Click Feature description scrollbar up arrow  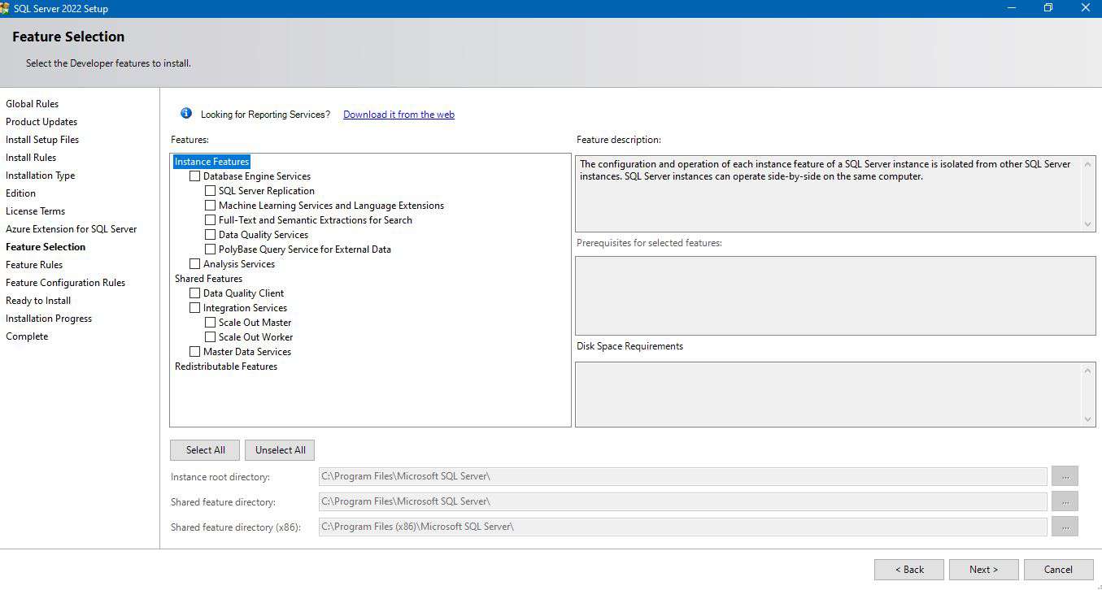pos(1088,164)
